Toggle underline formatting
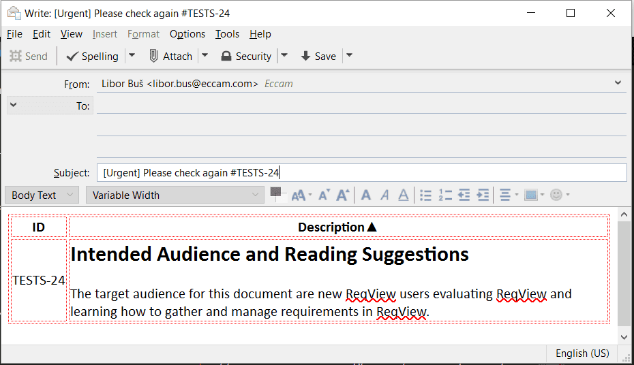 (403, 195)
